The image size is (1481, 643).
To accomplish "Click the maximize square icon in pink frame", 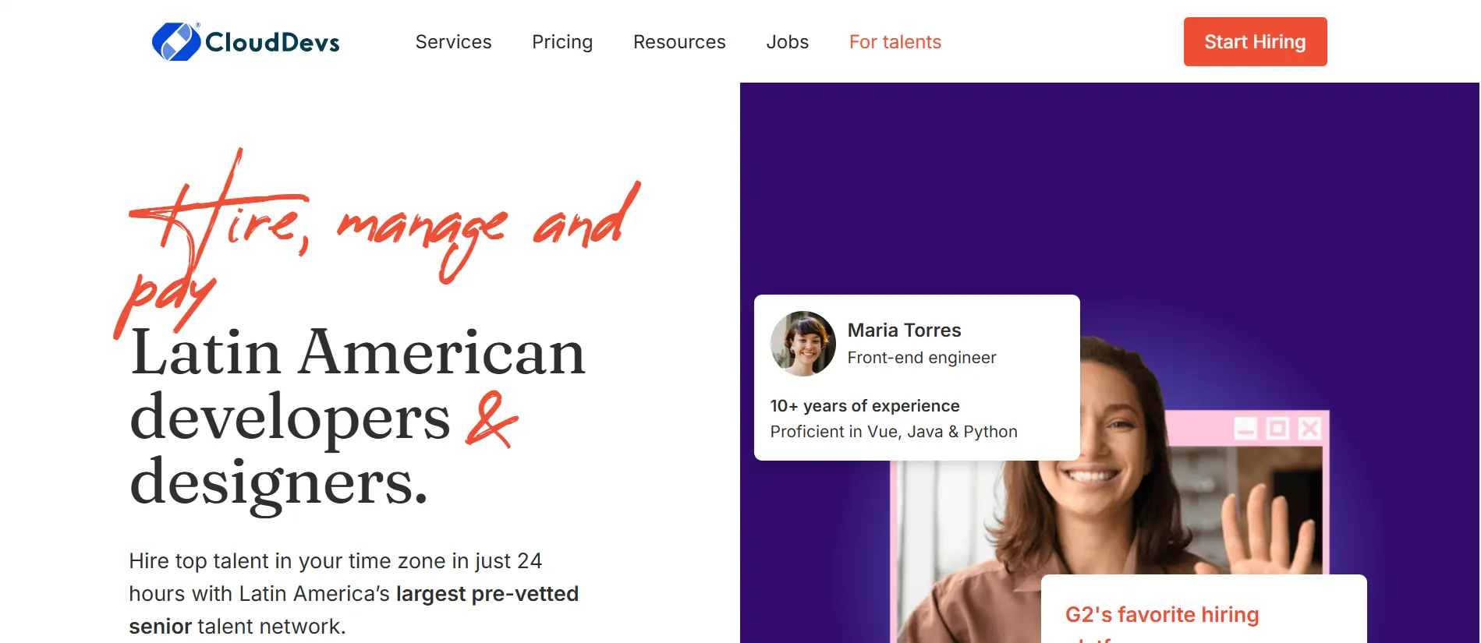I will coord(1277,429).
